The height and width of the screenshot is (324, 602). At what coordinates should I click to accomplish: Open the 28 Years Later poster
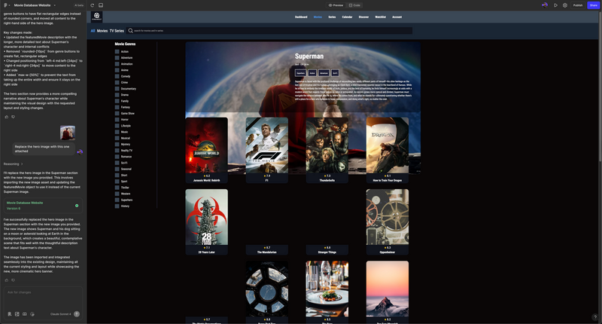point(206,217)
